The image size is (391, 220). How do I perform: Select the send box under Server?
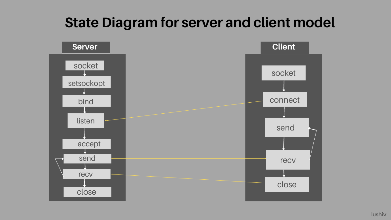pyautogui.click(x=87, y=158)
